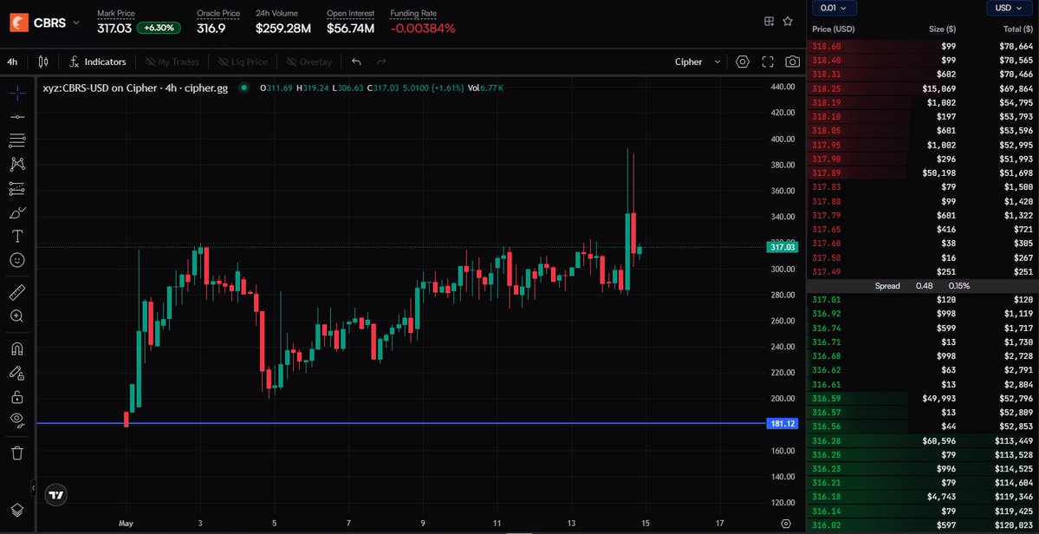The image size is (1039, 534).
Task: Open the Cipher layout dropdown
Action: coord(698,62)
